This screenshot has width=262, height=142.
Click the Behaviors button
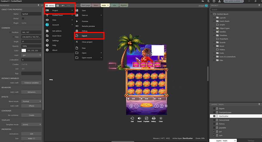(31, 92)
